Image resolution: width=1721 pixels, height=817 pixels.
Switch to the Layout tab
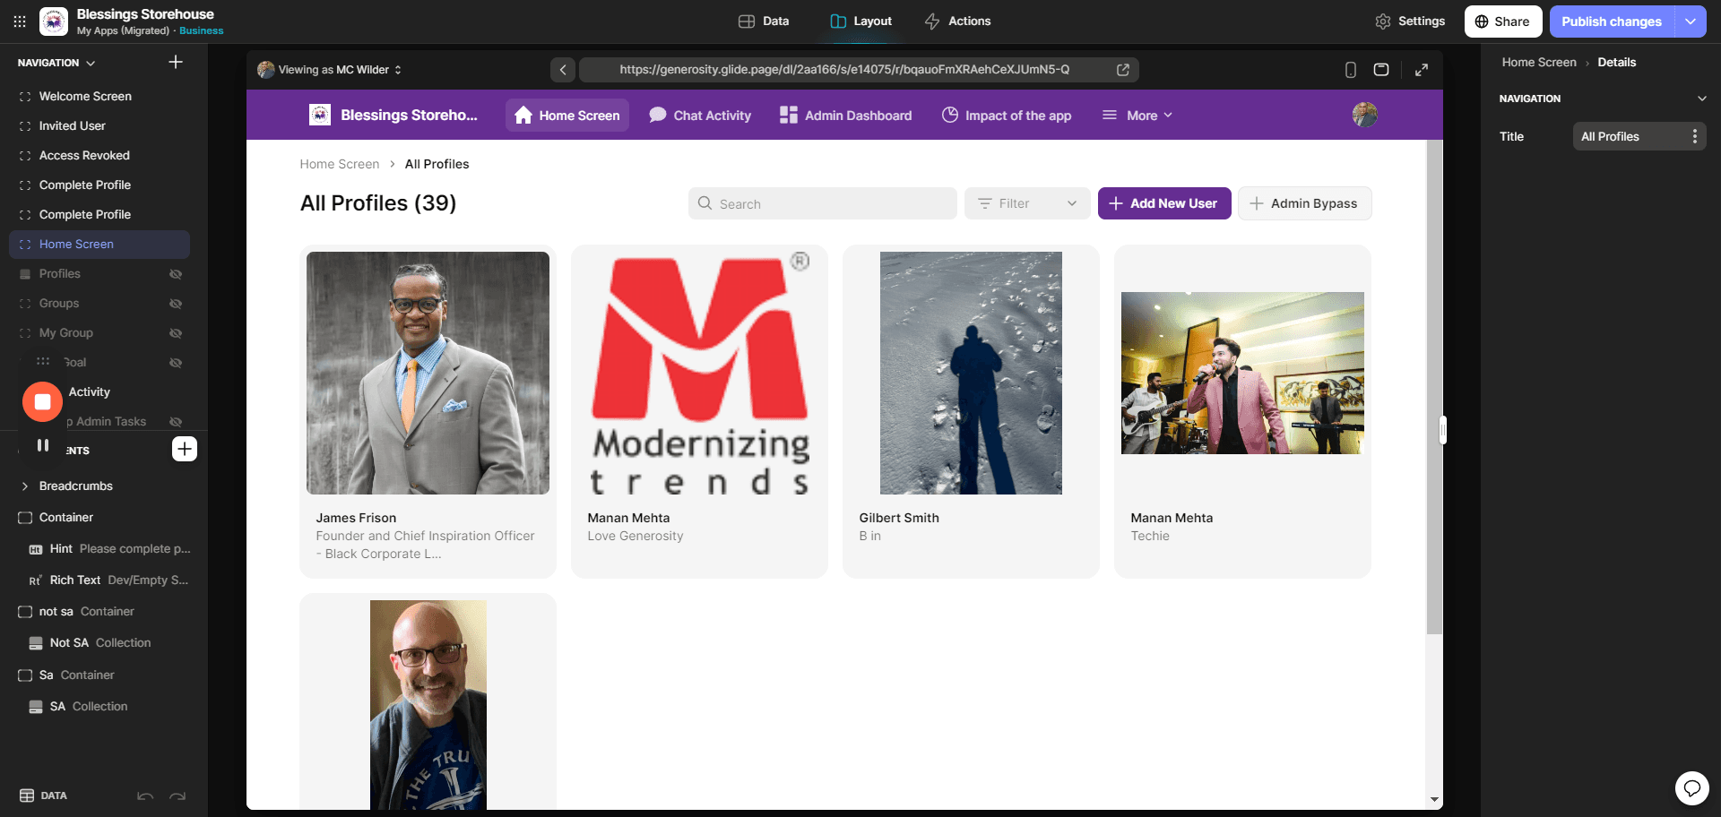tap(860, 21)
